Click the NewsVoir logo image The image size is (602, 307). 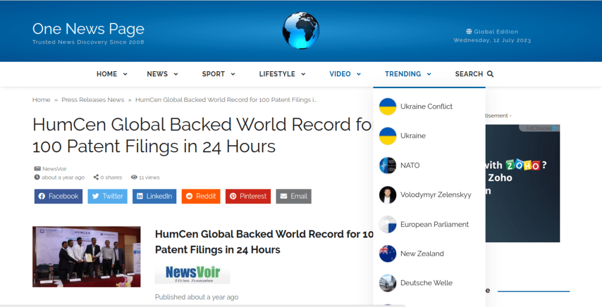tap(192, 274)
